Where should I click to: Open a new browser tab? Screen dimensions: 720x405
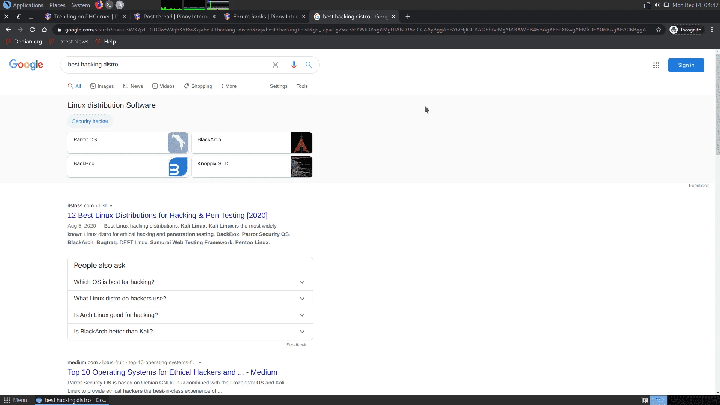tap(408, 16)
